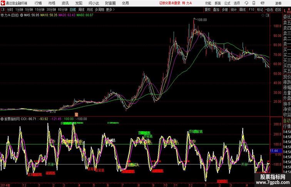Click the 108.00 high price label
291x187 pixels.
pyautogui.click(x=202, y=20)
